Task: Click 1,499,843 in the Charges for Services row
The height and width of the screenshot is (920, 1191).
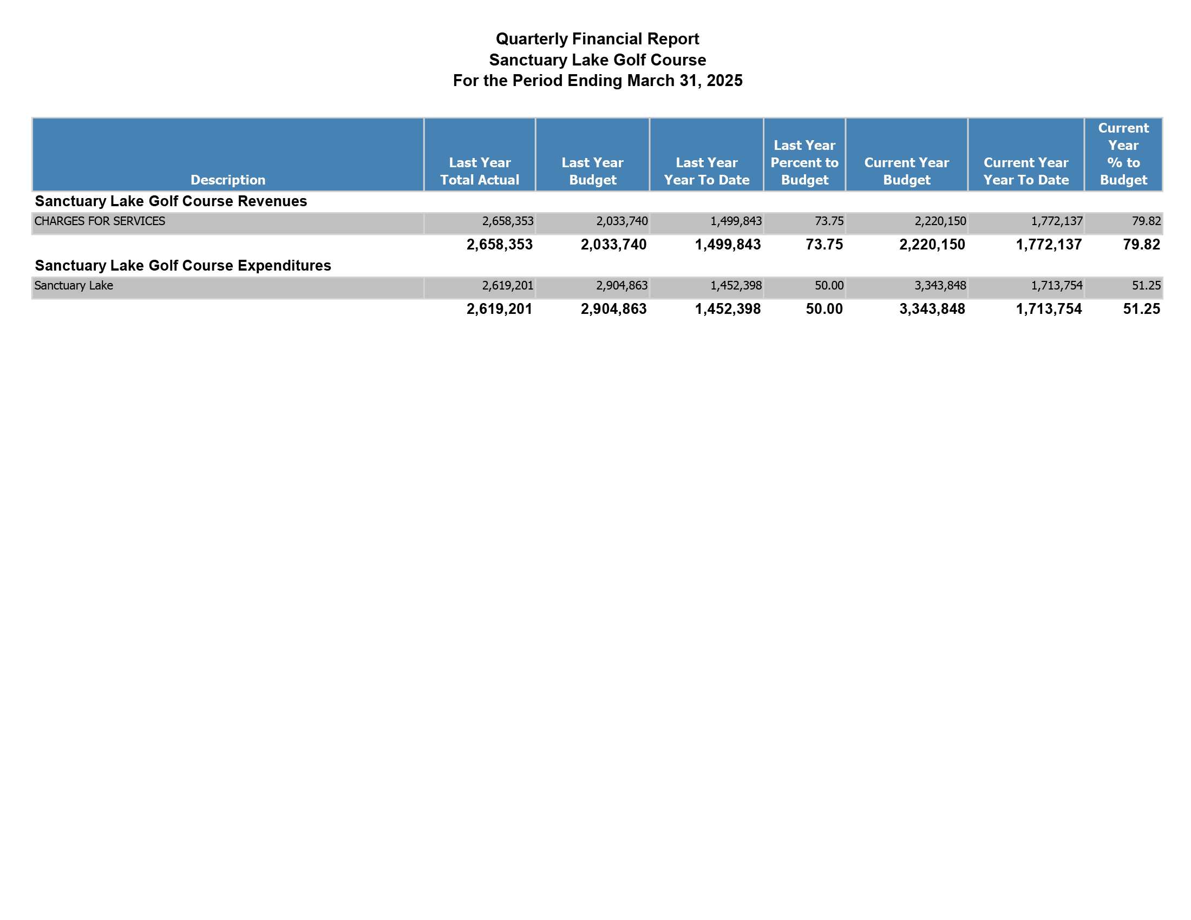Action: 736,221
